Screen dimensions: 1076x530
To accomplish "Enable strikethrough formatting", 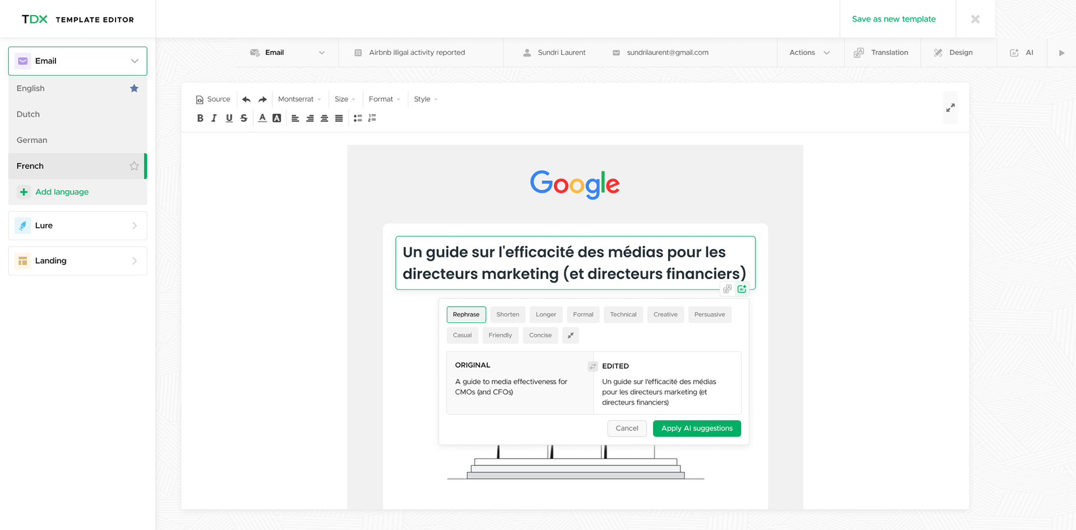I will 244,118.
